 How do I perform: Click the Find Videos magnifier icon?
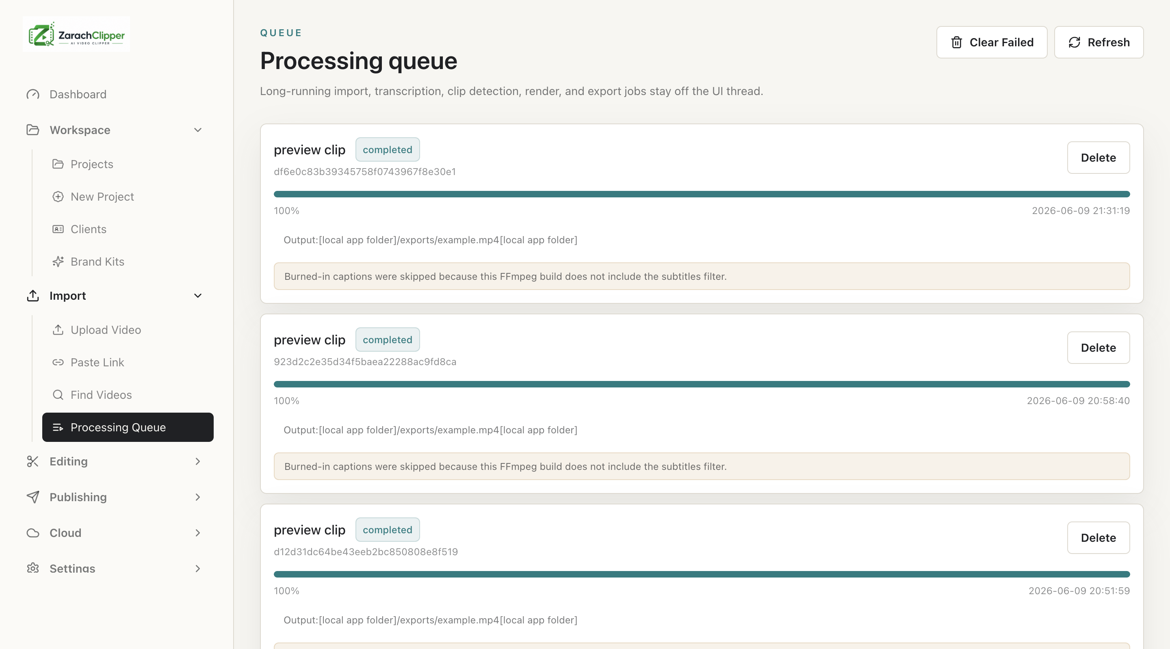coord(58,395)
